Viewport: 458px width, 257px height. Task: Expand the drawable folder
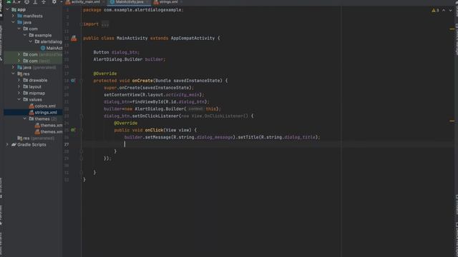[x=19, y=80]
